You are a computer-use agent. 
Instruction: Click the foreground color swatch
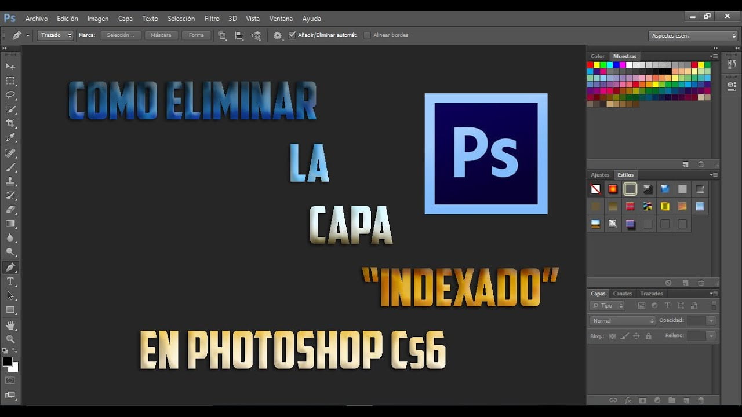point(8,361)
